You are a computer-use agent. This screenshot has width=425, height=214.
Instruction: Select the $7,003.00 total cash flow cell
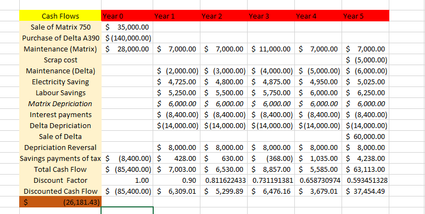pos(176,170)
